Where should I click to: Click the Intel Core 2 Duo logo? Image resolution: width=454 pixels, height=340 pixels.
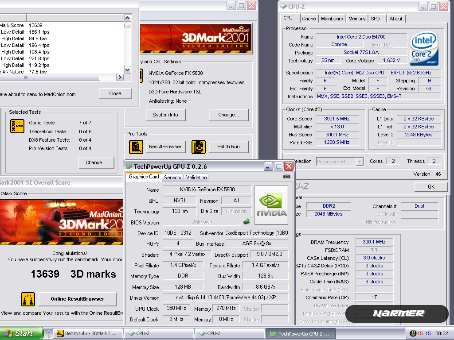[424, 48]
